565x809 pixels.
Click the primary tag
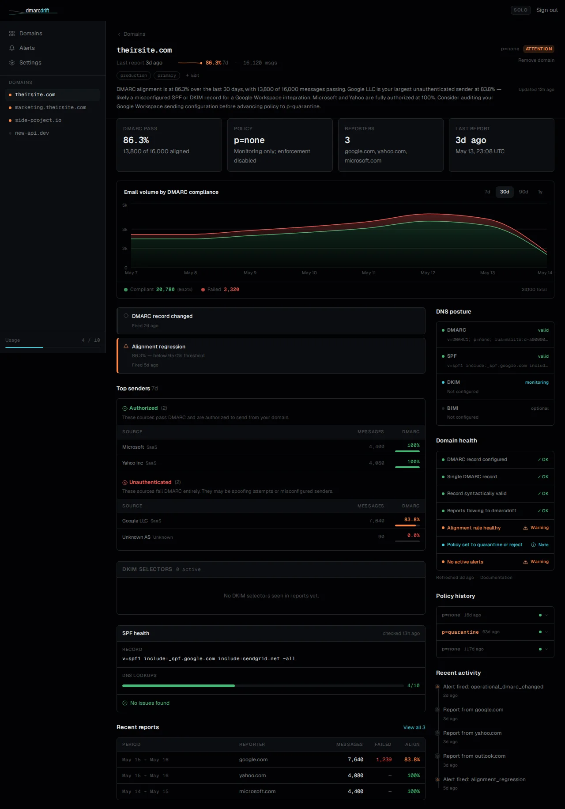coord(167,76)
